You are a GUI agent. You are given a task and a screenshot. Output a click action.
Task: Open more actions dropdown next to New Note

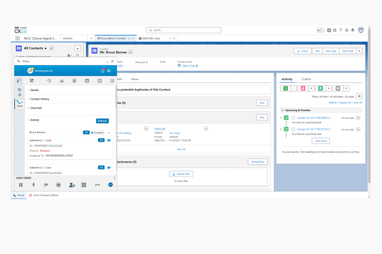pos(359,51)
